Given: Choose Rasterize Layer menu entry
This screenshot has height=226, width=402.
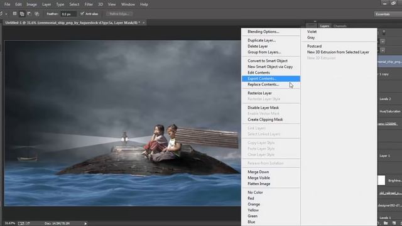Looking at the screenshot, I should [x=271, y=94].
